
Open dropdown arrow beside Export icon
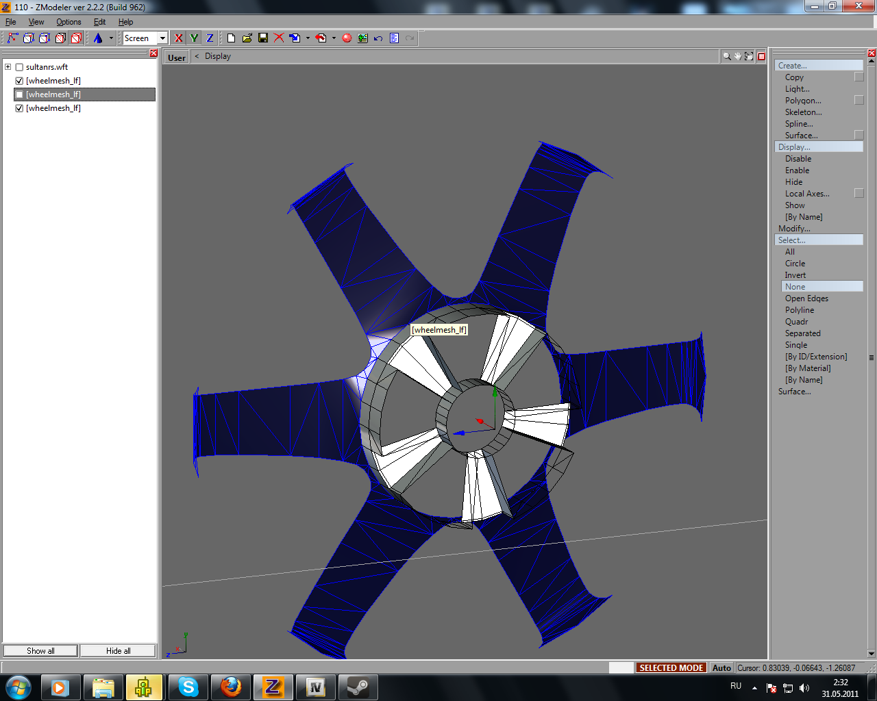pos(334,38)
